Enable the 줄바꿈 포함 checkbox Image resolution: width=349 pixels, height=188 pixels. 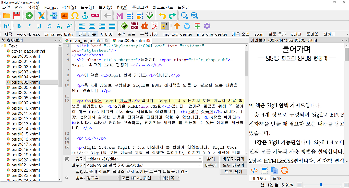pos(87,172)
